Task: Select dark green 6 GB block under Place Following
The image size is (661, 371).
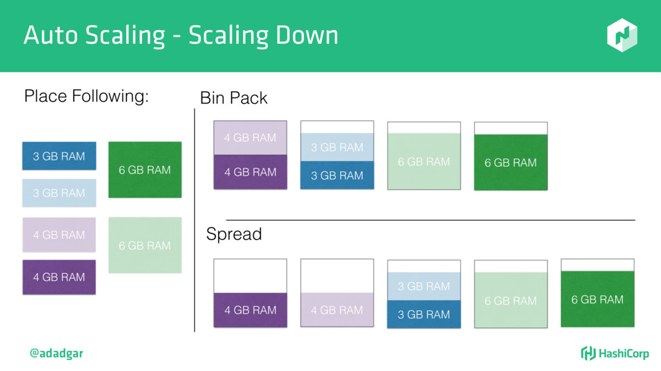Action: [x=145, y=170]
